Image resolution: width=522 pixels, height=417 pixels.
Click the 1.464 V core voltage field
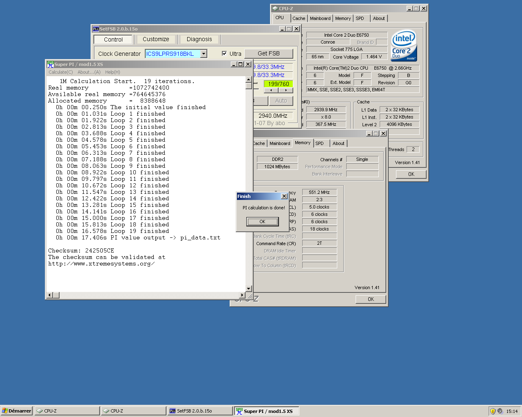pyautogui.click(x=374, y=57)
